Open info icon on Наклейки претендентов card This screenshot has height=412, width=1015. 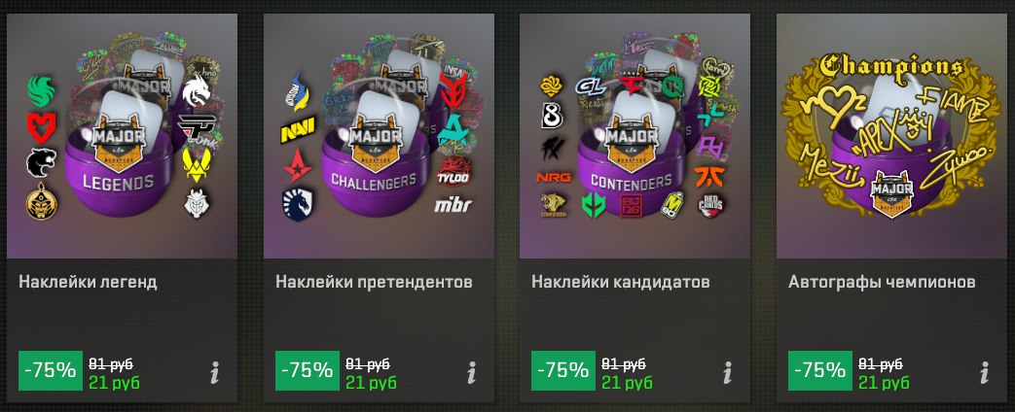click(x=472, y=372)
